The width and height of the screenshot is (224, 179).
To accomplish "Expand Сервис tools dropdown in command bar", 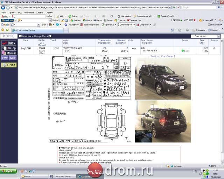I will [x=219, y=30].
